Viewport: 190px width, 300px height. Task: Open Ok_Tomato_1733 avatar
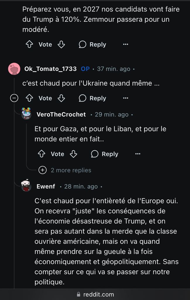tap(14, 69)
